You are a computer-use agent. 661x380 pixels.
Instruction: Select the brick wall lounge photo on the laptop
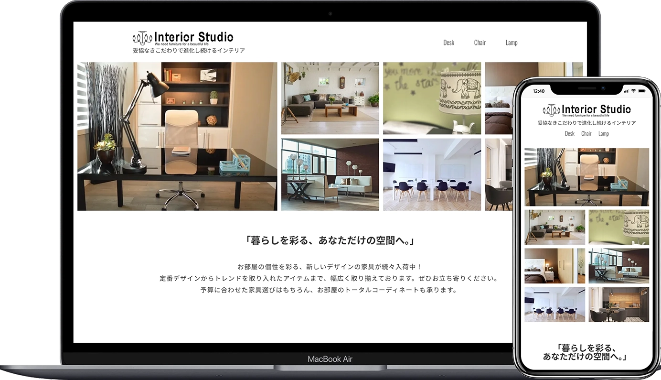tap(330, 174)
